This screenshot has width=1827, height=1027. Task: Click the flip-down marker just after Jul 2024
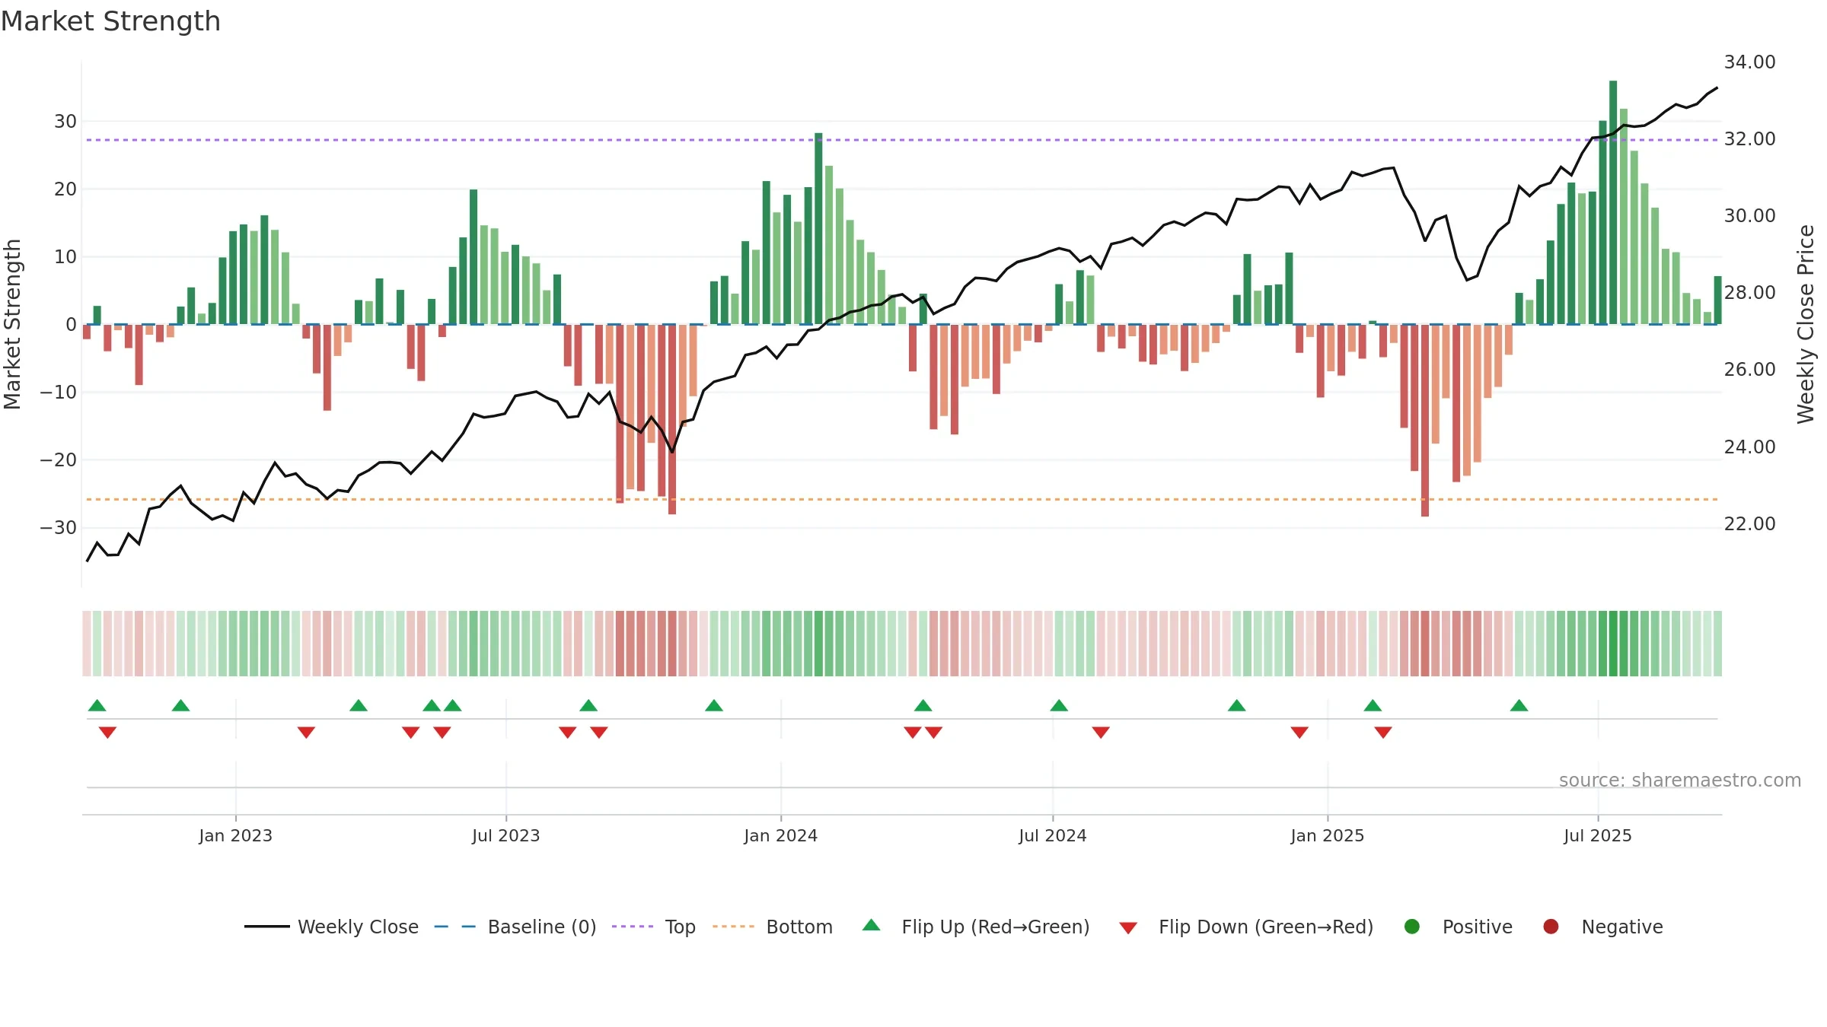pyautogui.click(x=1101, y=733)
